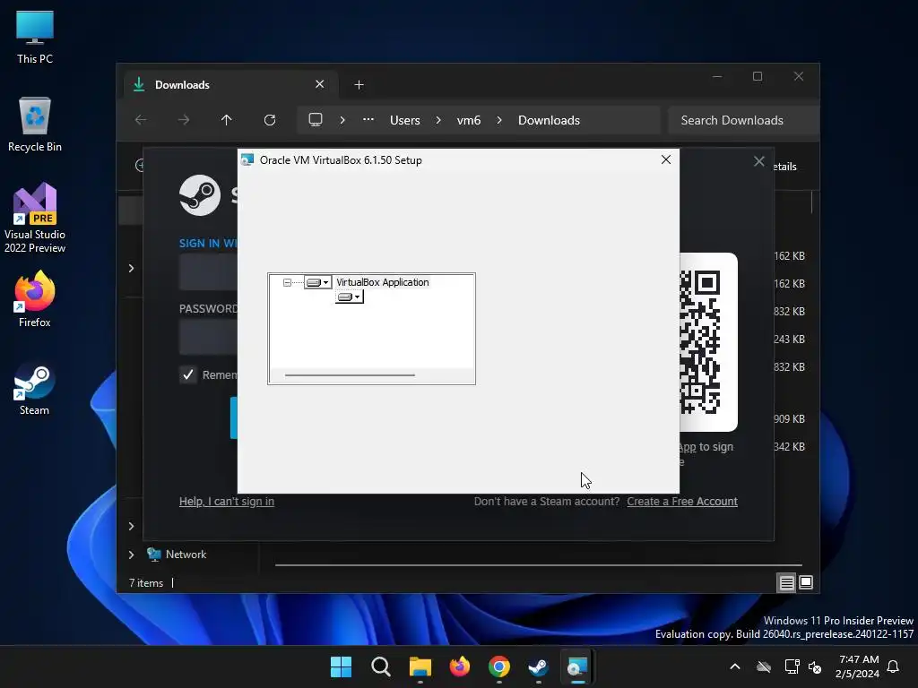Screen dimensions: 918x688
Task: Open File Explorer from the taskbar
Action: pos(420,666)
